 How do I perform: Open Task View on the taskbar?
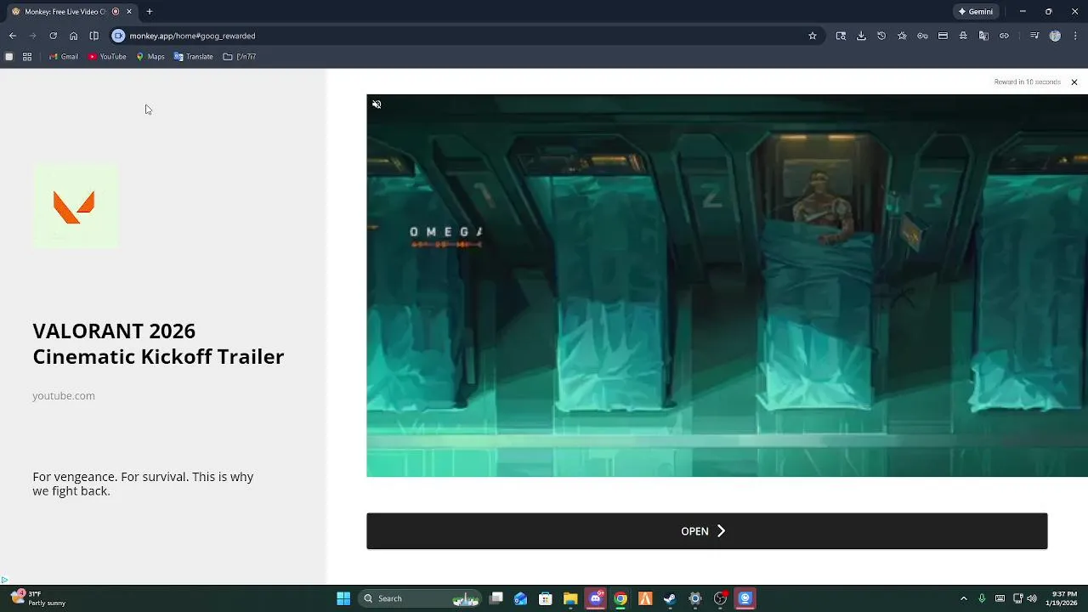[496, 598]
